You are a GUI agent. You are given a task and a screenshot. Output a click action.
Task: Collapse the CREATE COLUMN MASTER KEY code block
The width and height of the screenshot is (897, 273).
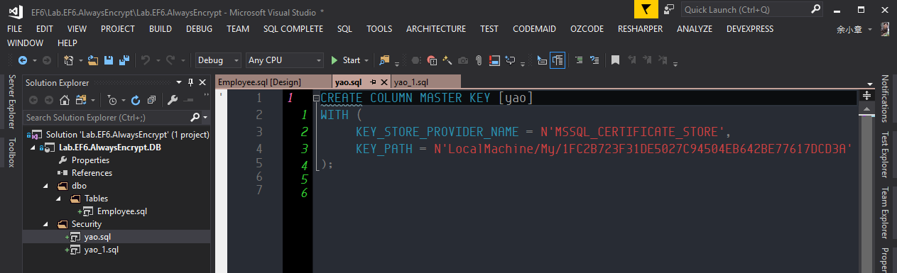316,98
